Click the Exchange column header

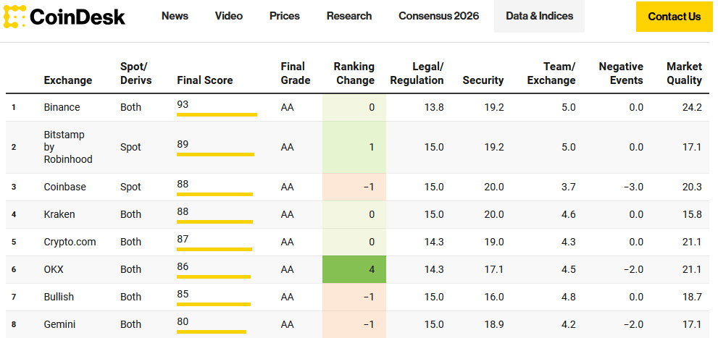coord(68,80)
